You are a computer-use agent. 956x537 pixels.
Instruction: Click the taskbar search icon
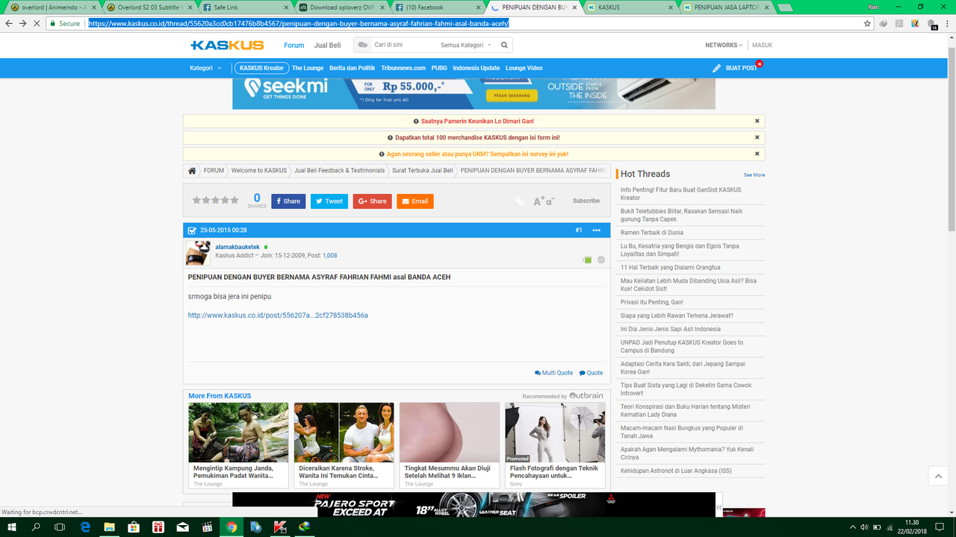pyautogui.click(x=36, y=527)
